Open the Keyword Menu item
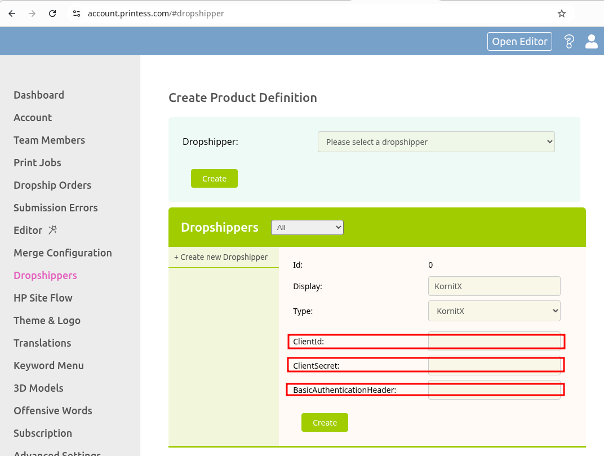Screen dimensions: 604x456 point(48,365)
